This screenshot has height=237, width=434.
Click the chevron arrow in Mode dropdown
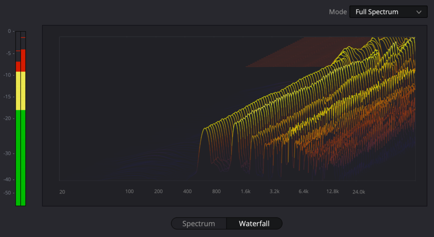[x=419, y=12]
